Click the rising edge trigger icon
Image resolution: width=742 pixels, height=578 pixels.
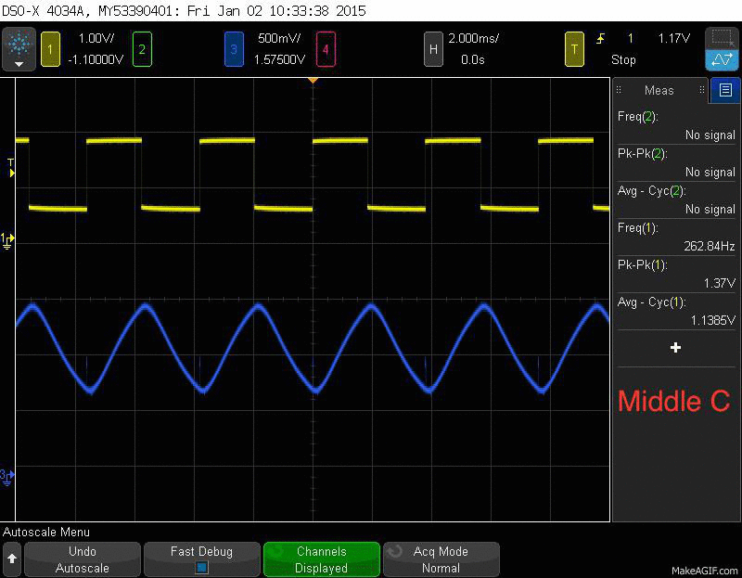[600, 39]
